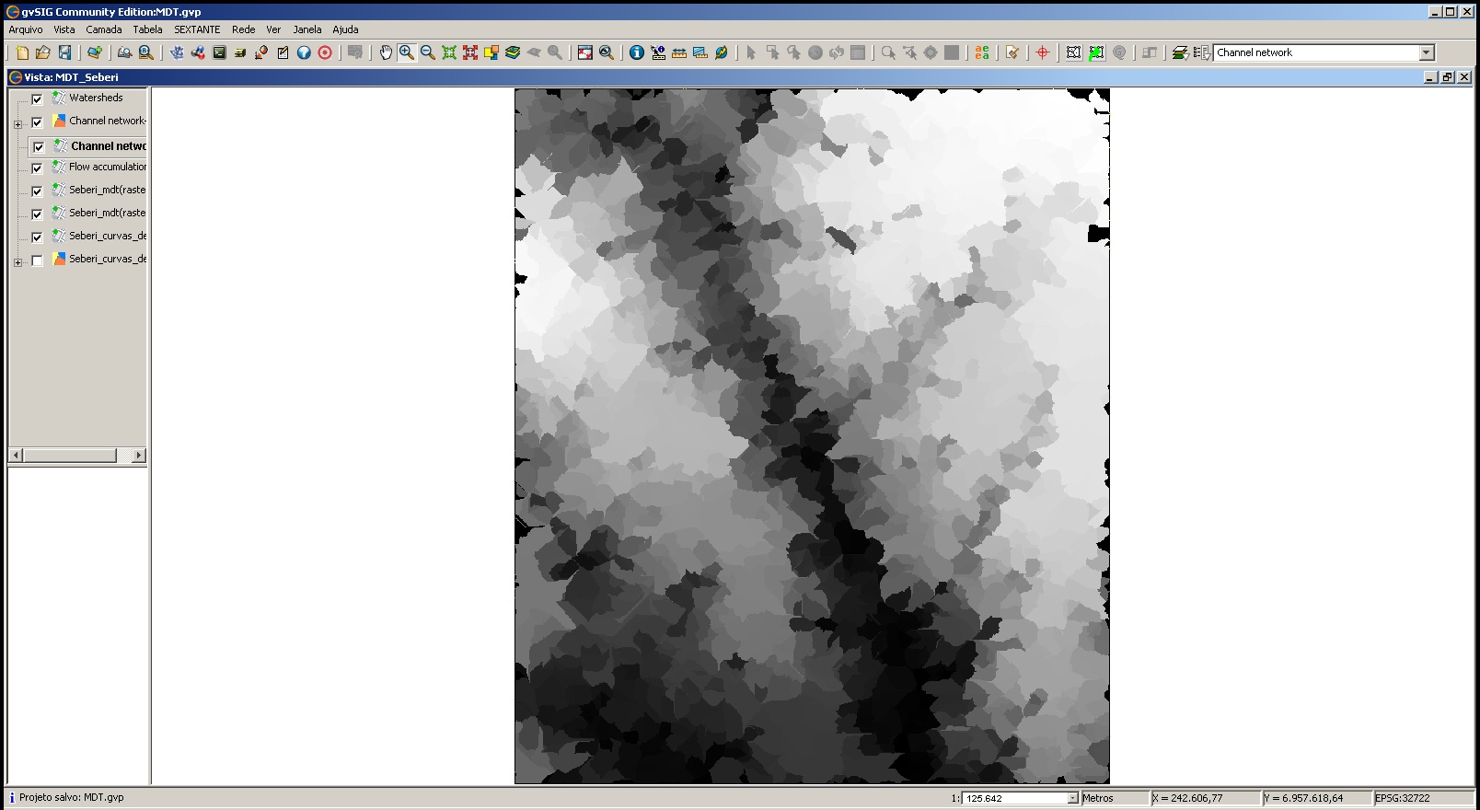Screen dimensions: 1480x810
Task: Click the scale input field in the status bar
Action: click(1014, 798)
